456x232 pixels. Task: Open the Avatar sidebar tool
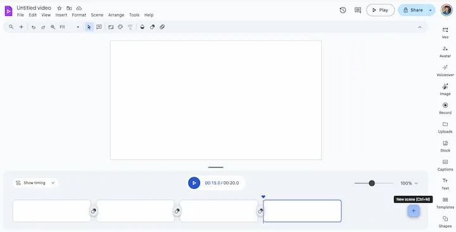click(445, 51)
